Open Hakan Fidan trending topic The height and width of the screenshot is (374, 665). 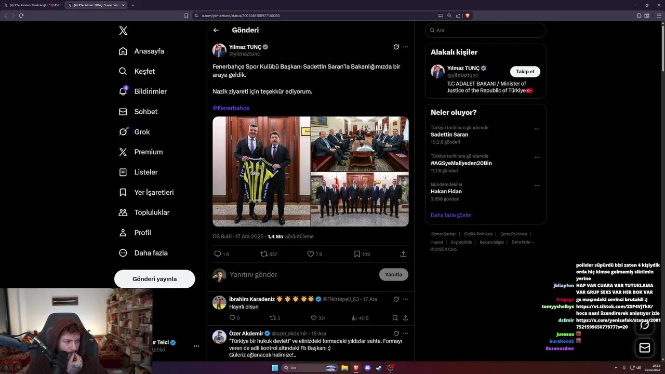[x=446, y=192]
